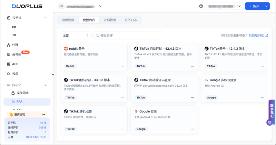276x145 pixels.
Task: Switch to the 任务日志 tab
Action: click(x=131, y=20)
